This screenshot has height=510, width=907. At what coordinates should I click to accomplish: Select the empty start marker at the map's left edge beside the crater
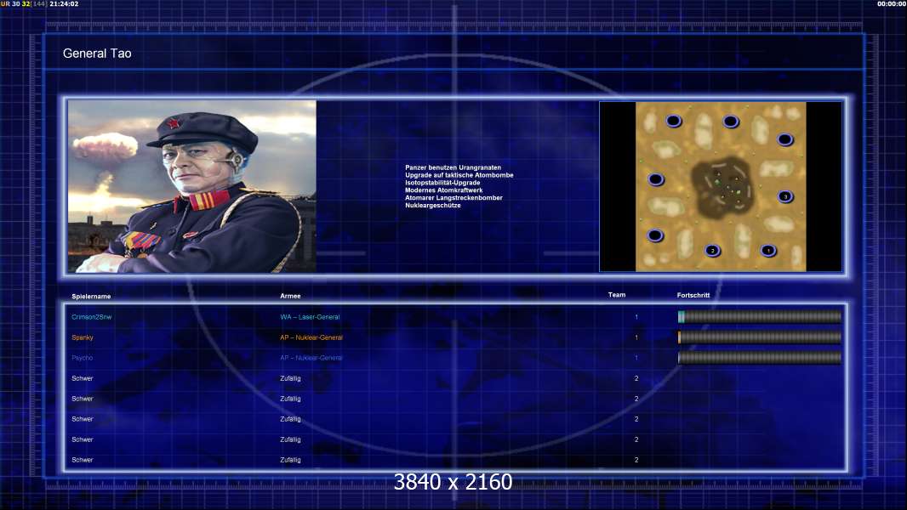655,179
